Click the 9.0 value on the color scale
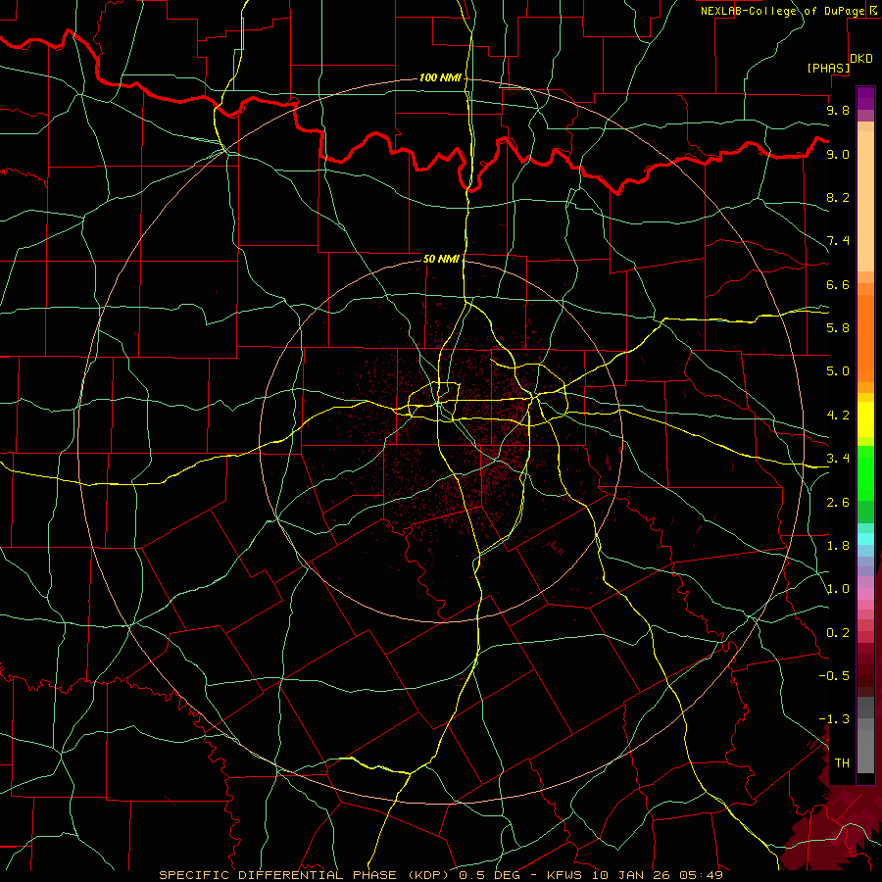Image resolution: width=882 pixels, height=882 pixels. (838, 154)
